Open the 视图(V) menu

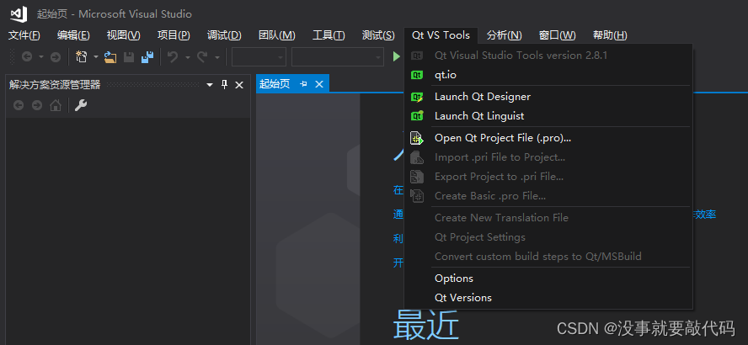tap(123, 35)
